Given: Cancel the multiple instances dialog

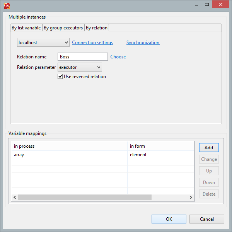Looking at the screenshot, I should pos(206,219).
